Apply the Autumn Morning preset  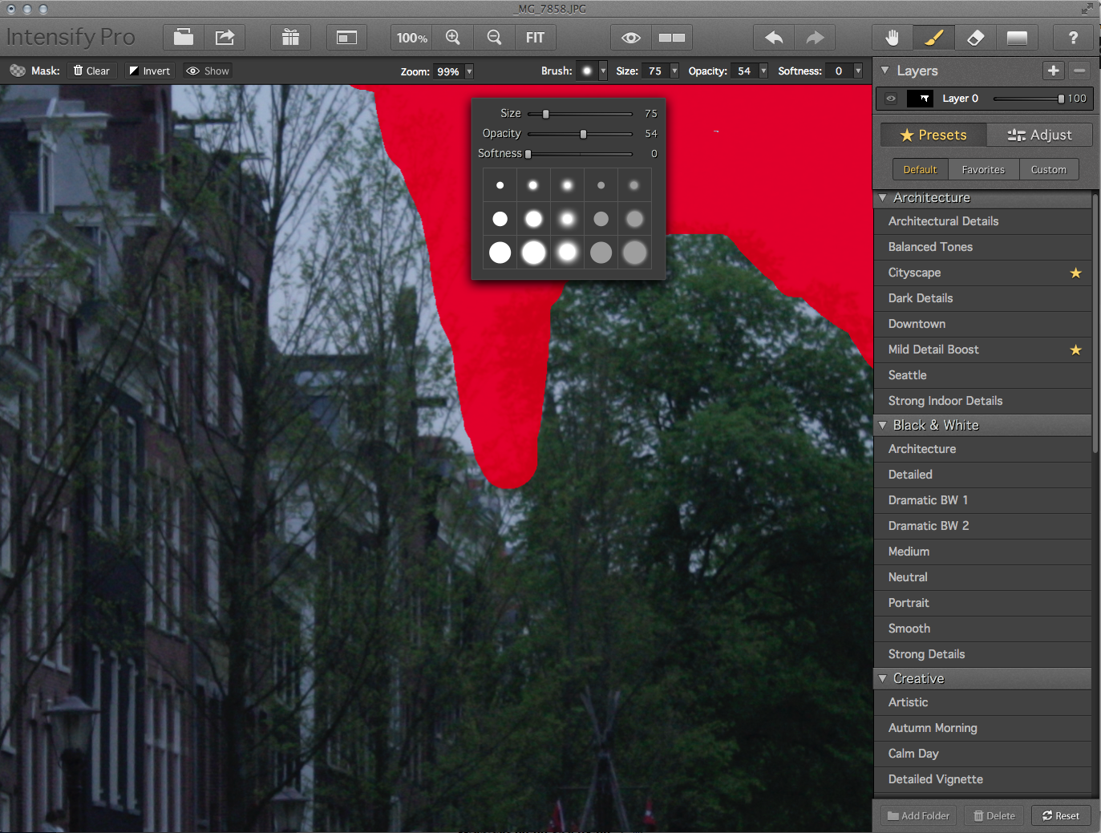coord(982,728)
